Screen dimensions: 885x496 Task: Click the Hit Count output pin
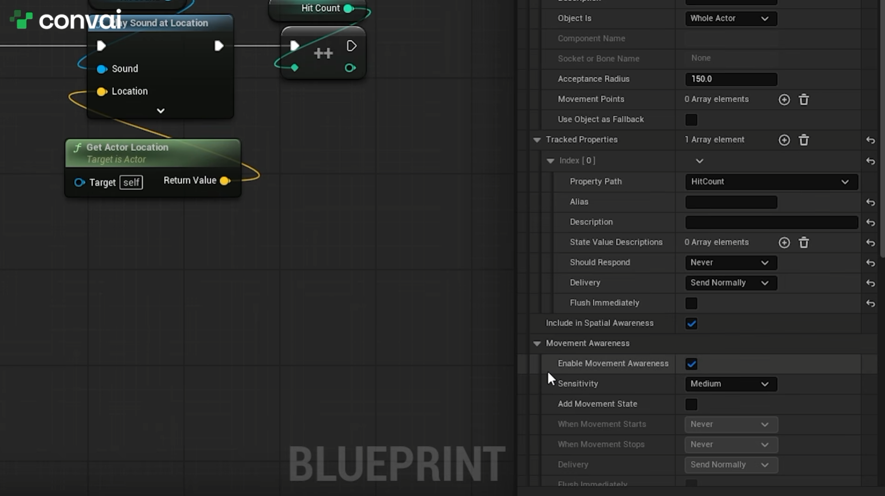(x=348, y=8)
